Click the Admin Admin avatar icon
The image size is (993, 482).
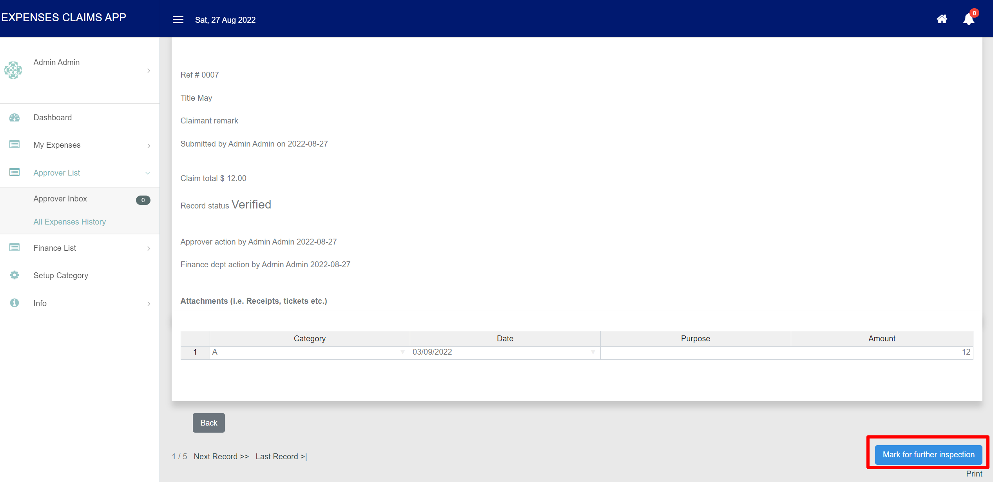[x=13, y=70]
